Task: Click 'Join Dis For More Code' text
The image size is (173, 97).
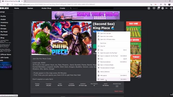Action: point(42,59)
